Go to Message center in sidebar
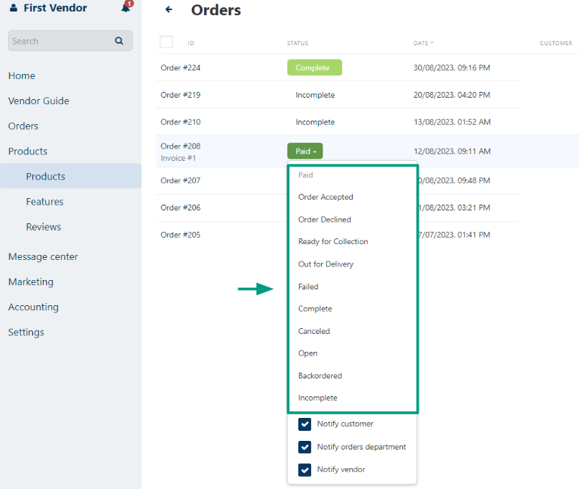 (x=43, y=256)
